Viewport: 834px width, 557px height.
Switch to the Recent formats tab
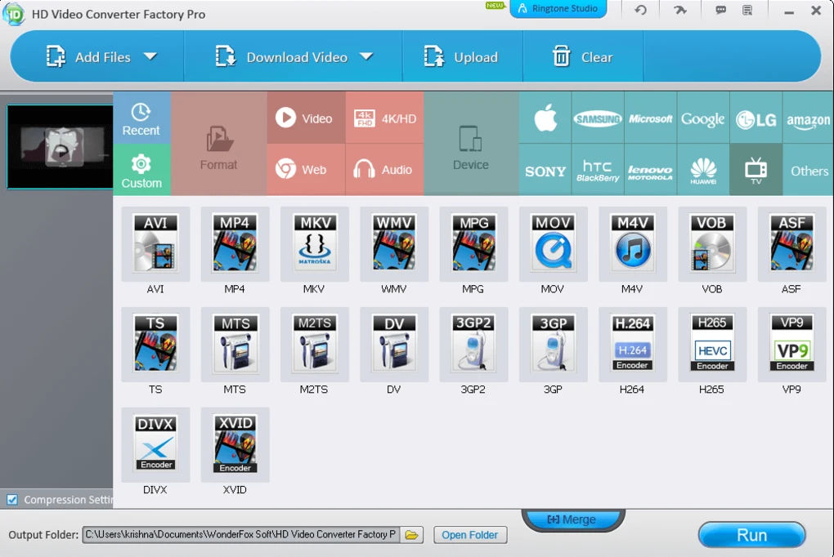[x=141, y=119]
